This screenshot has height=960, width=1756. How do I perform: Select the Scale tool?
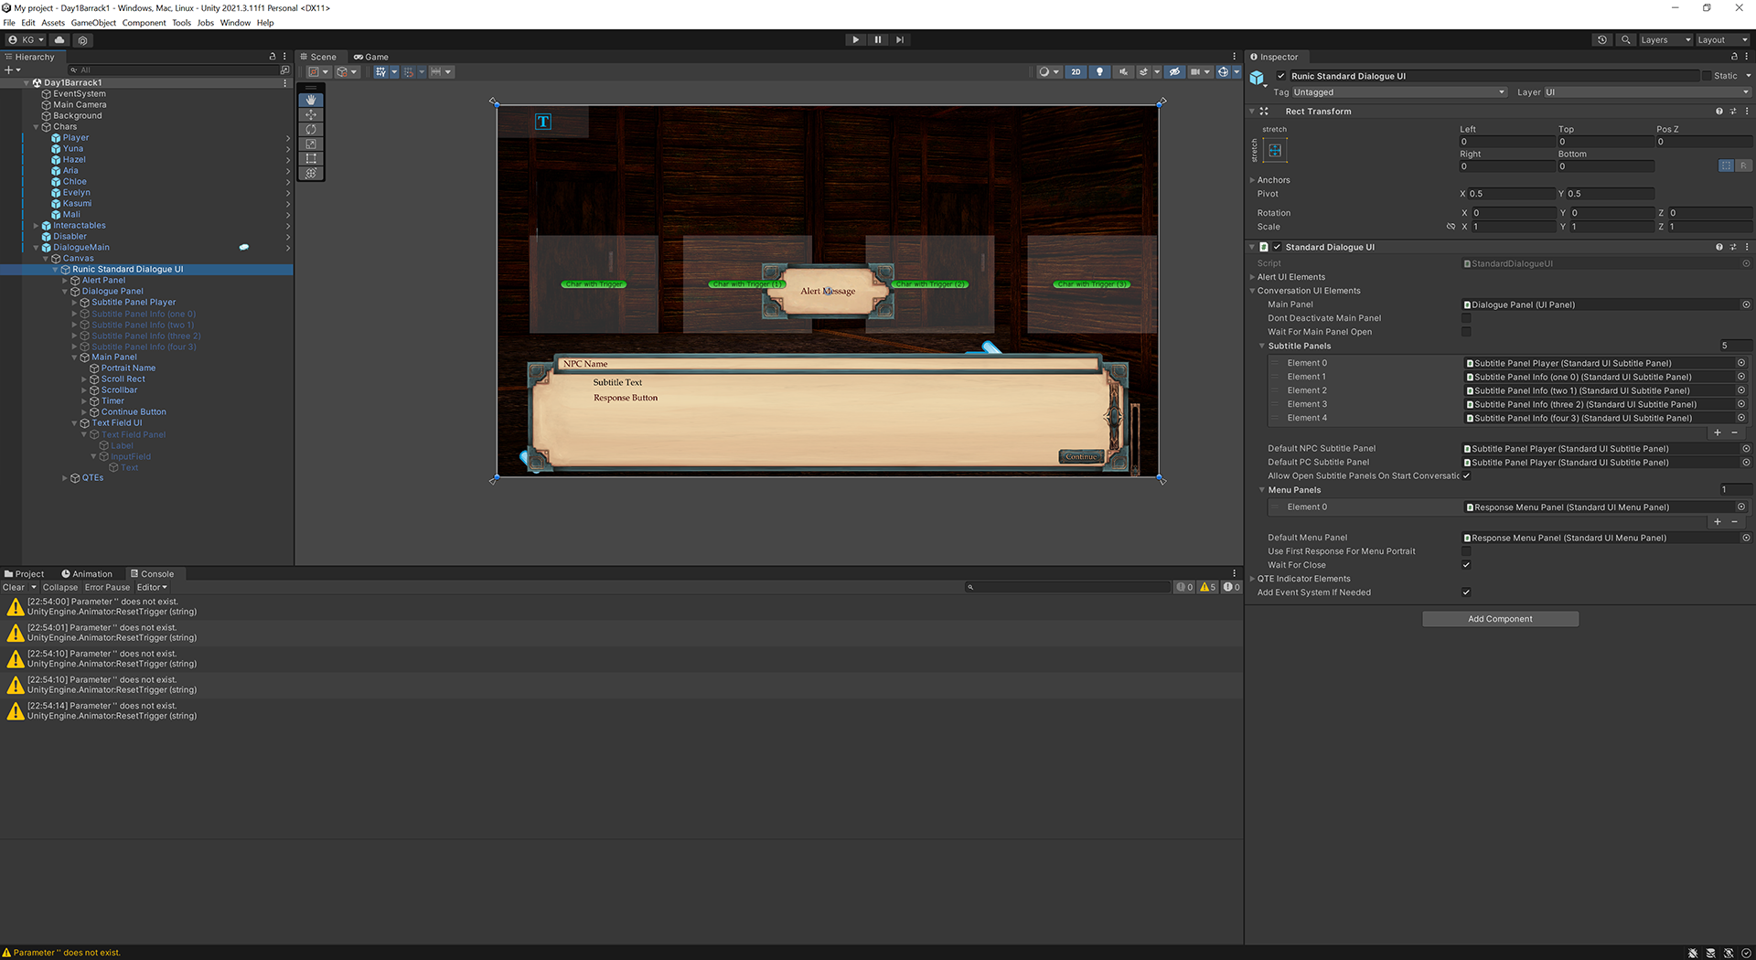coord(311,144)
